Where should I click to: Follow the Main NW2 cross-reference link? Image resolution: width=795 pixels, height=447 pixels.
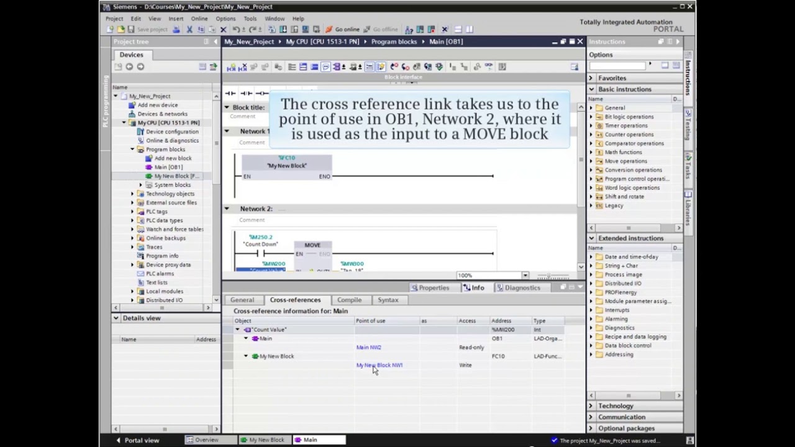click(369, 348)
